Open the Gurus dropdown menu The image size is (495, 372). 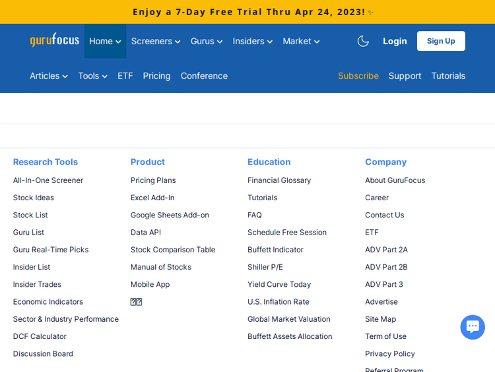[206, 41]
